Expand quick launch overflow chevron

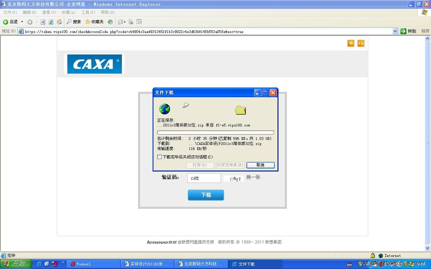tap(63, 263)
